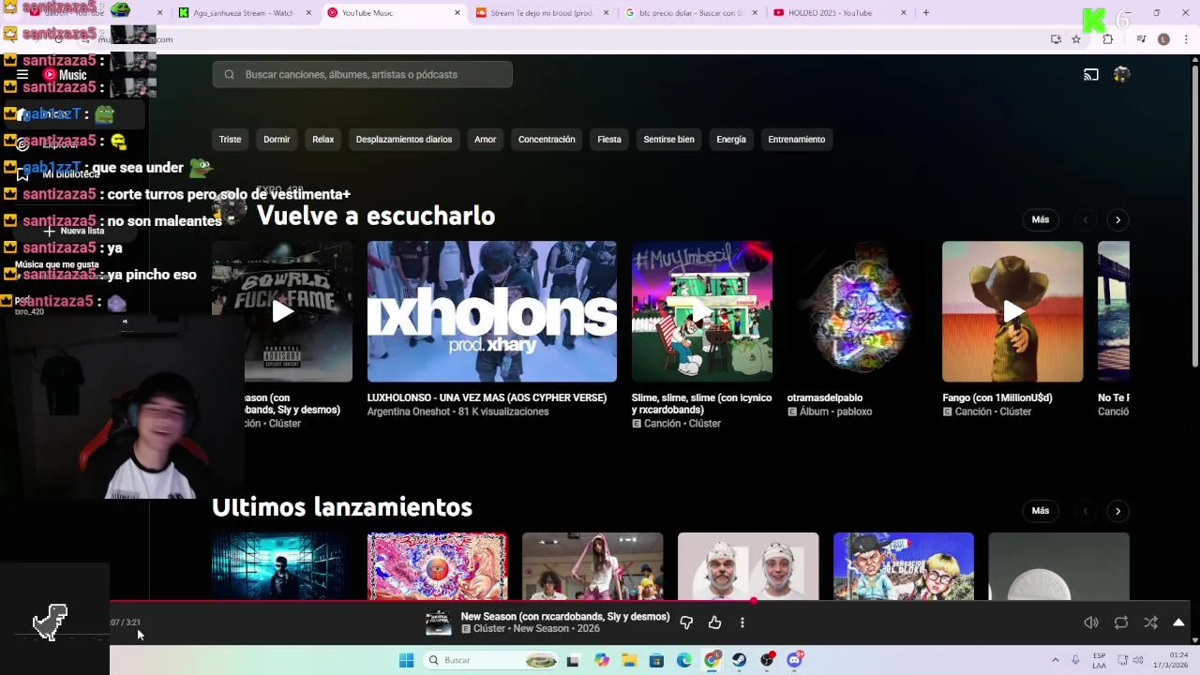Click Más next to Vuelve a escucharlo
1200x675 pixels.
tap(1041, 219)
